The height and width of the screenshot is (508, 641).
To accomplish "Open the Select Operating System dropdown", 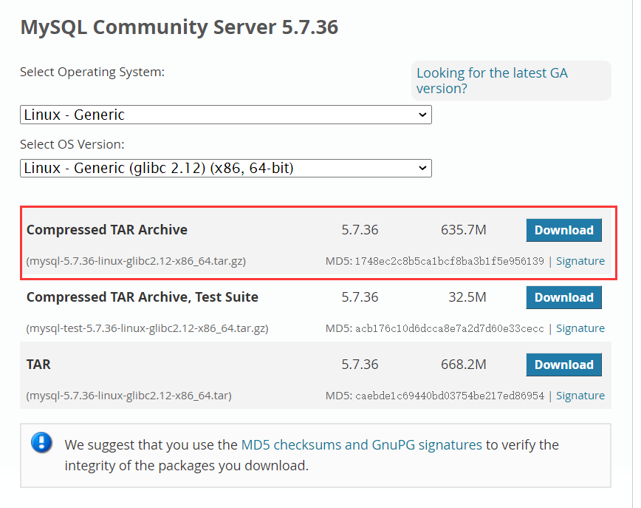I will (x=226, y=115).
